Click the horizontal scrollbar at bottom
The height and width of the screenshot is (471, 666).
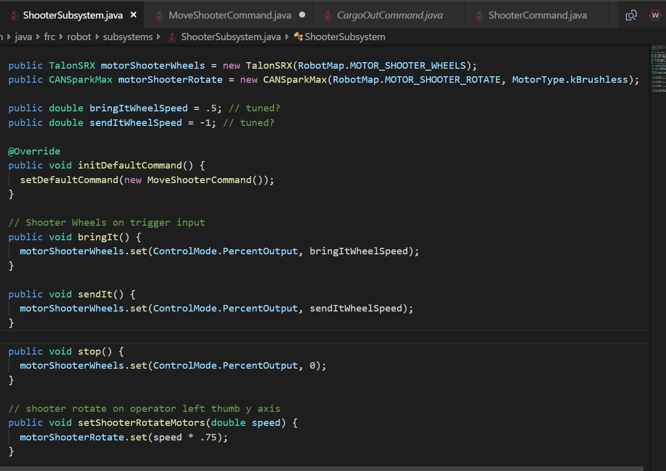point(321,468)
